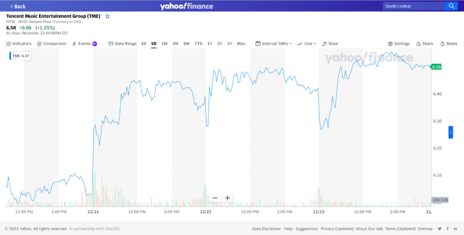
Task: Open the chart Events menu
Action: pyautogui.click(x=84, y=43)
